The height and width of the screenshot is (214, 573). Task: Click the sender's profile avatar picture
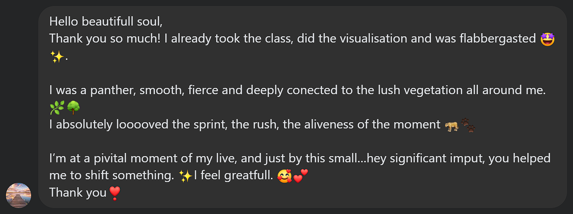coord(19,195)
